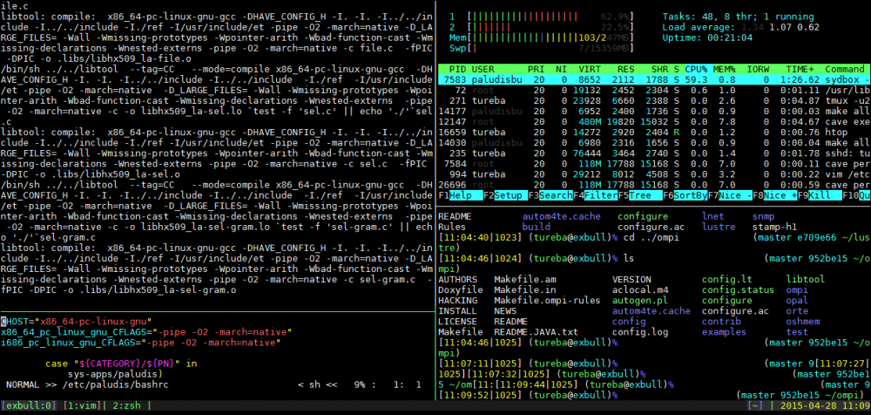Select the TIME+ column header
The height and width of the screenshot is (415, 871).
pyautogui.click(x=799, y=68)
